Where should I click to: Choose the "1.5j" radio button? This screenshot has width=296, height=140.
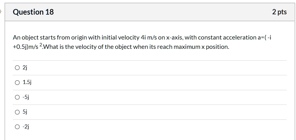(17, 82)
